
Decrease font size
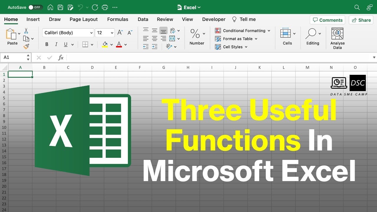click(130, 33)
